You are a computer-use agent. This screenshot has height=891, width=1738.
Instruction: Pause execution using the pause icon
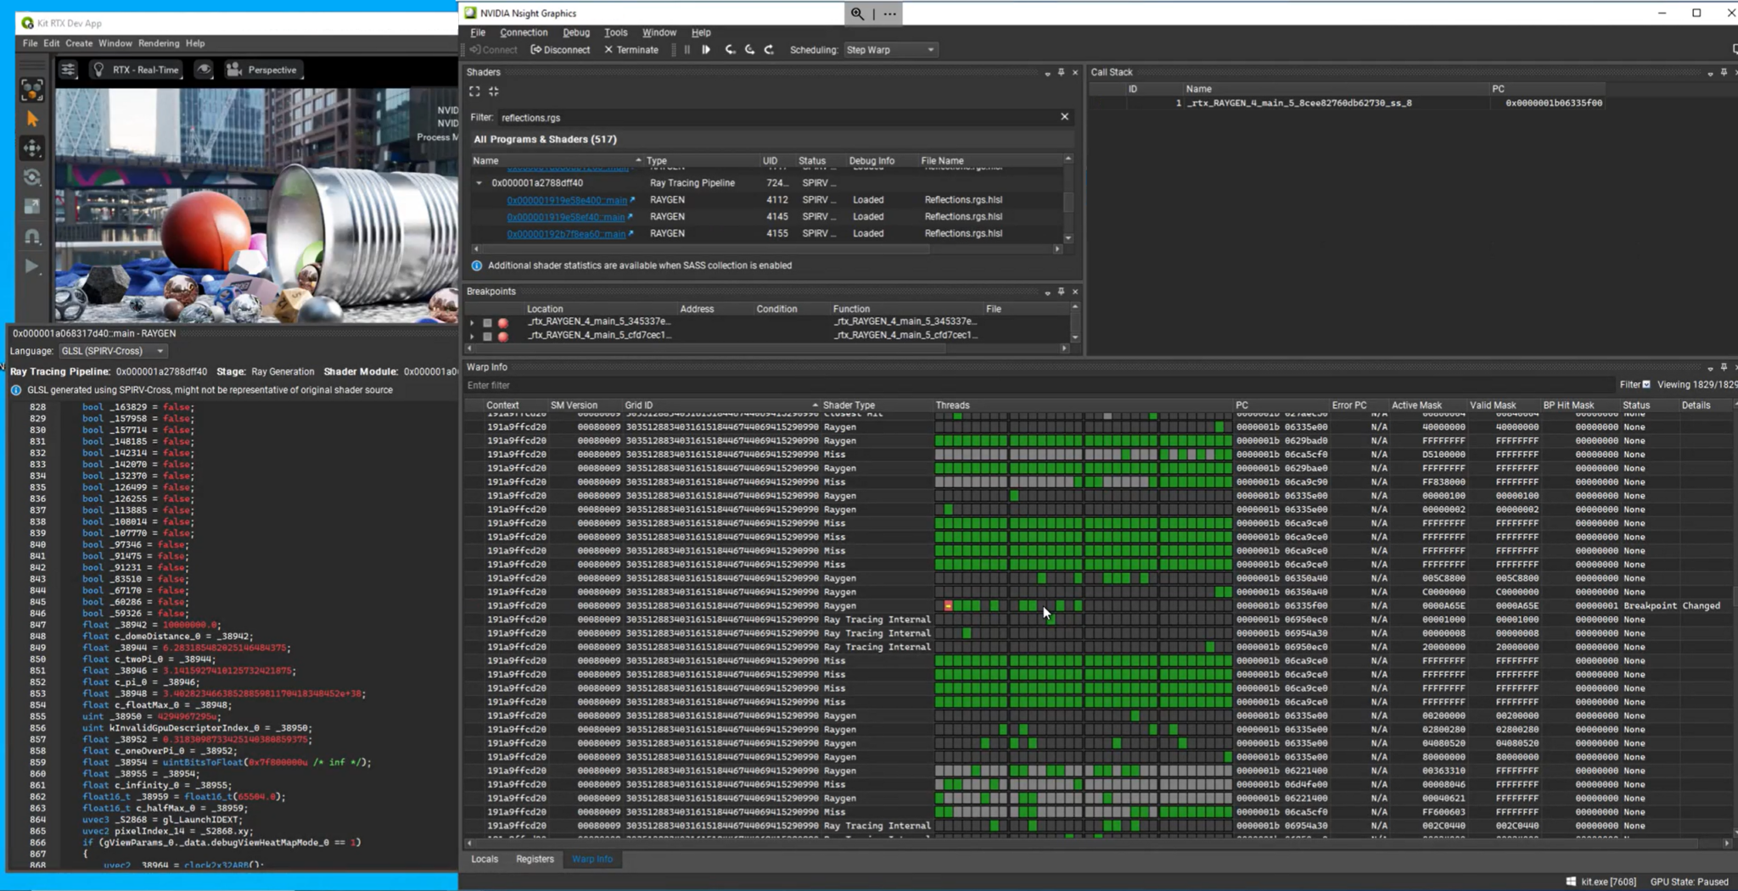[687, 50]
